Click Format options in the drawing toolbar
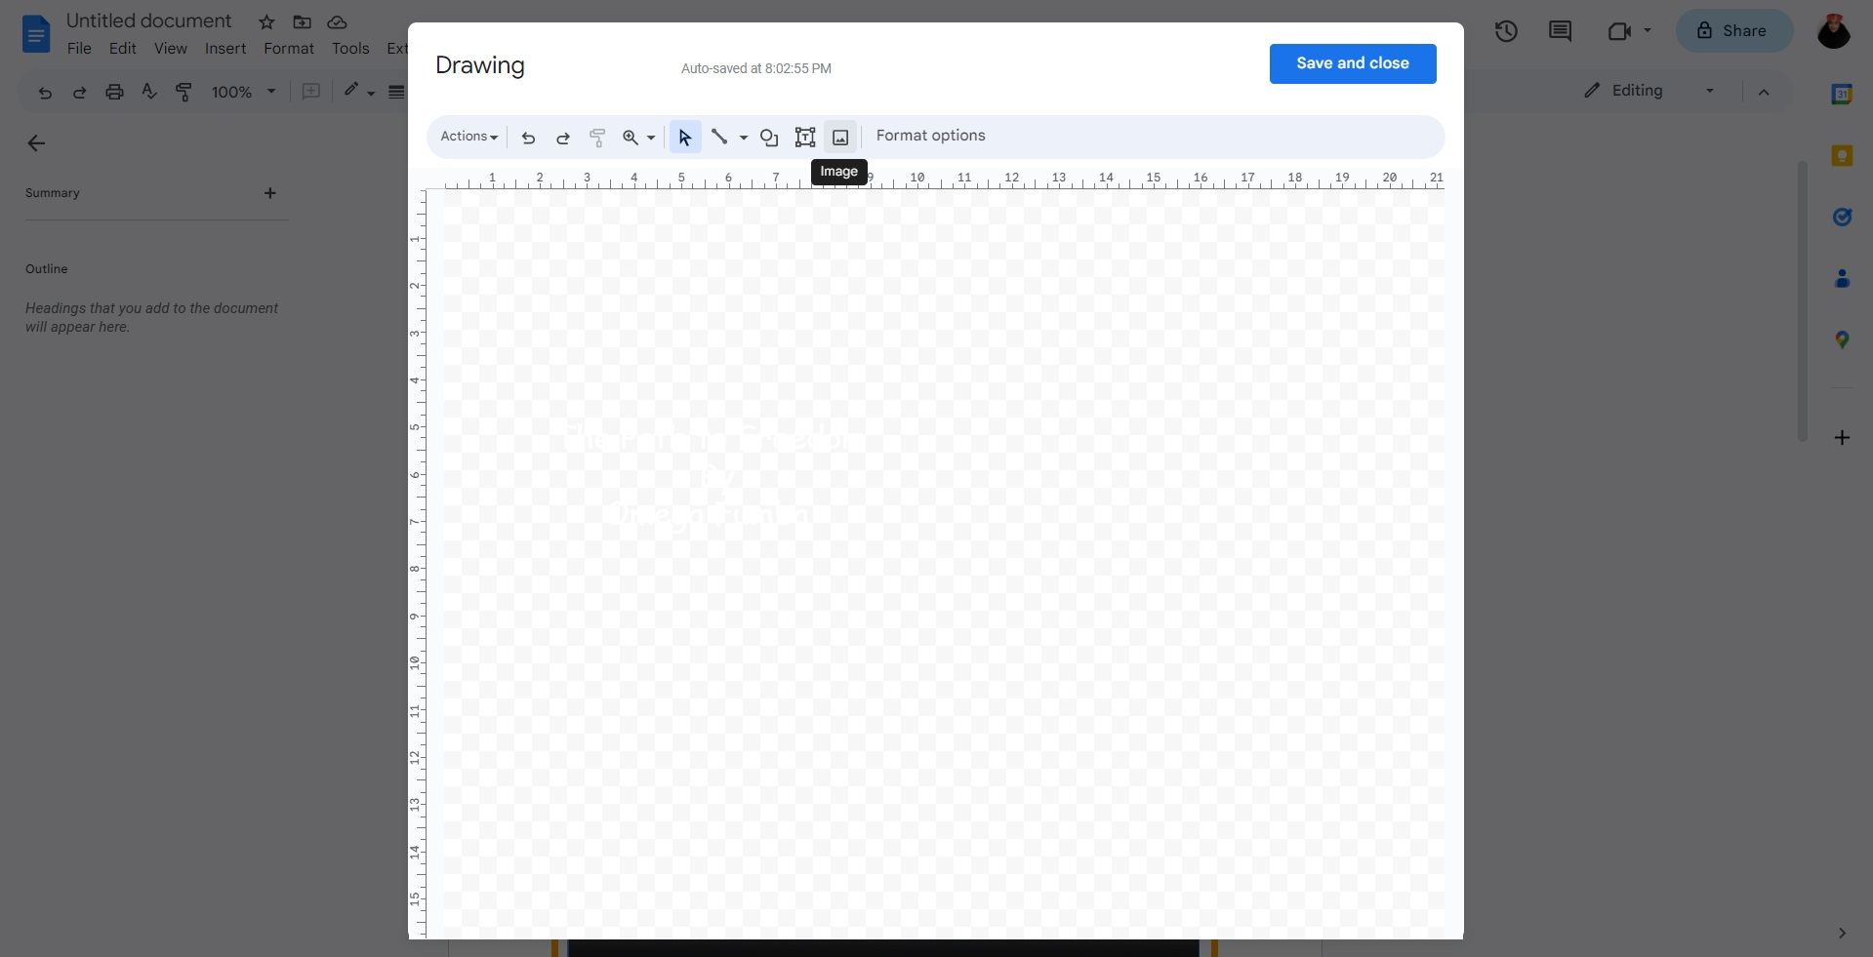The image size is (1873, 957). click(x=930, y=136)
